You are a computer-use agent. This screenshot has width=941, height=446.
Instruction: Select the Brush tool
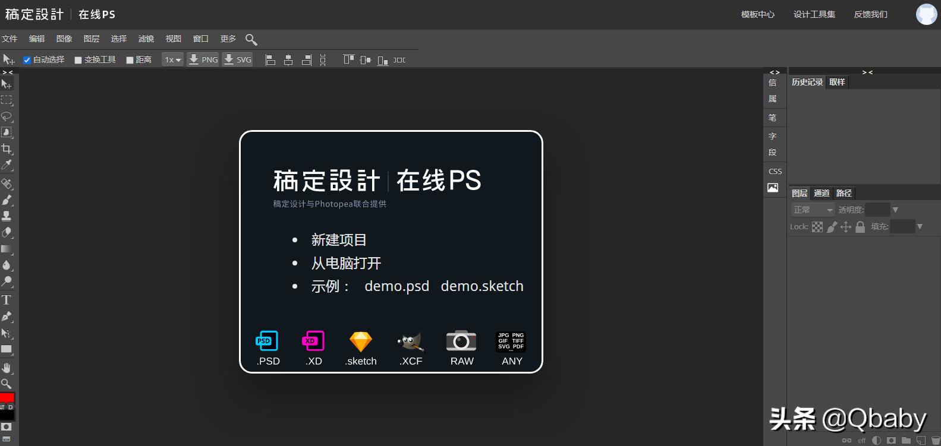[x=7, y=200]
